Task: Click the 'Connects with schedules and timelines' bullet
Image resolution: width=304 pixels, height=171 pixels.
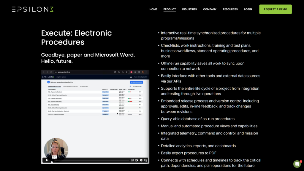Action: point(211,163)
